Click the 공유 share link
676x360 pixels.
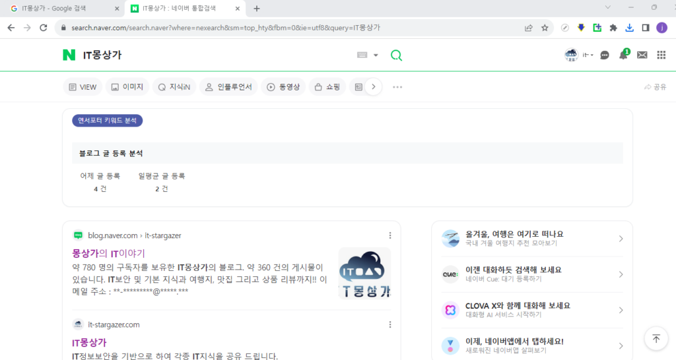(656, 87)
